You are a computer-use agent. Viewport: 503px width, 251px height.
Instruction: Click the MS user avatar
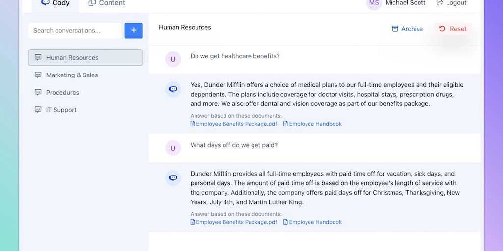[374, 3]
